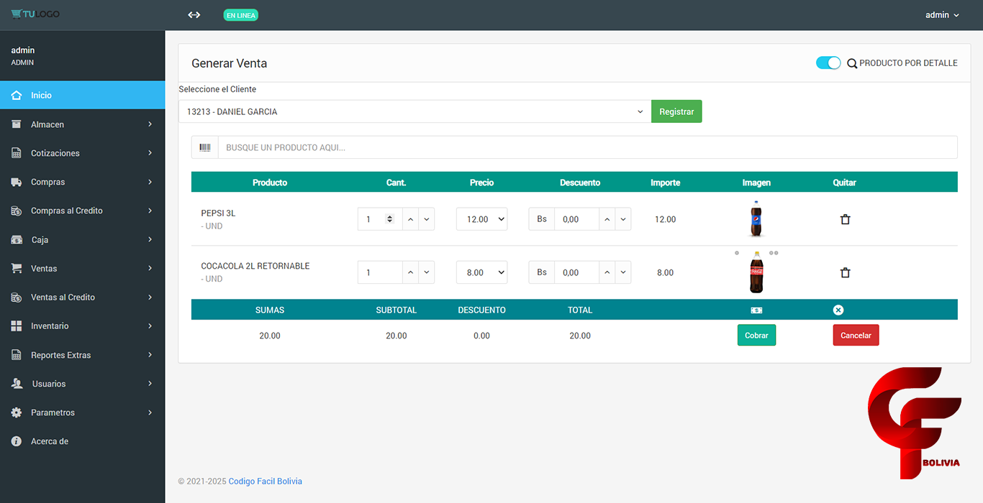Toggle the Producto por Detalle switch
Image resolution: width=983 pixels, height=503 pixels.
[x=828, y=63]
